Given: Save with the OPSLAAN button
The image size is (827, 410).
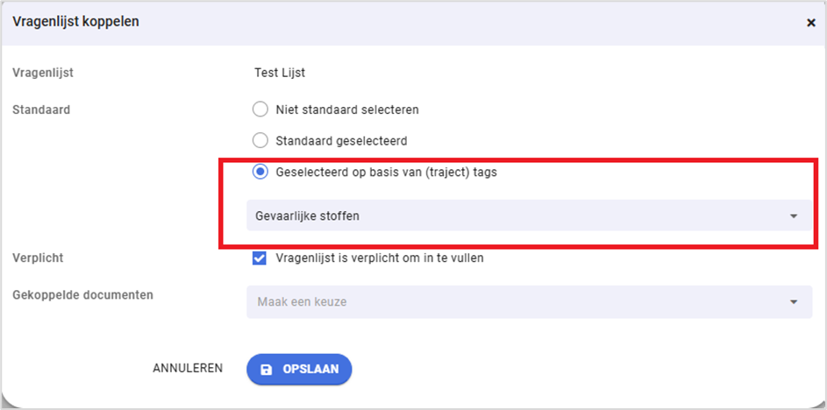Looking at the screenshot, I should (300, 370).
